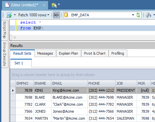
Task: Select the MARTIN name cell
Action: tap(42, 118)
